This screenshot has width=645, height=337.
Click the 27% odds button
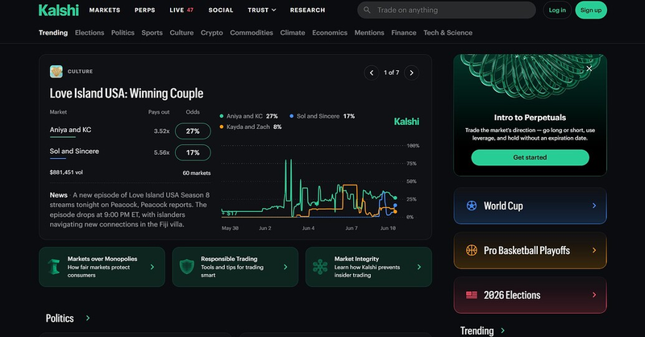point(193,131)
